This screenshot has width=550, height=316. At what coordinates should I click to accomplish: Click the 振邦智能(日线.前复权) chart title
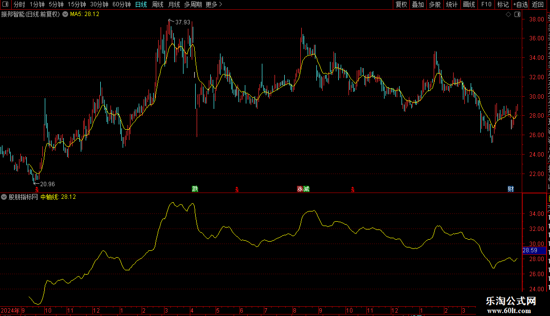(x=31, y=15)
